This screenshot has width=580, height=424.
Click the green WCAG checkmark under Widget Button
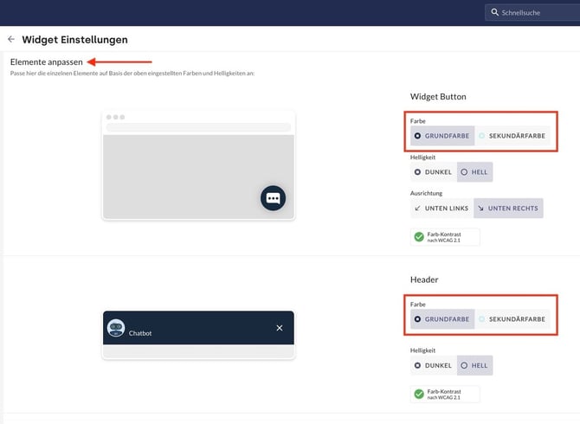pyautogui.click(x=419, y=236)
